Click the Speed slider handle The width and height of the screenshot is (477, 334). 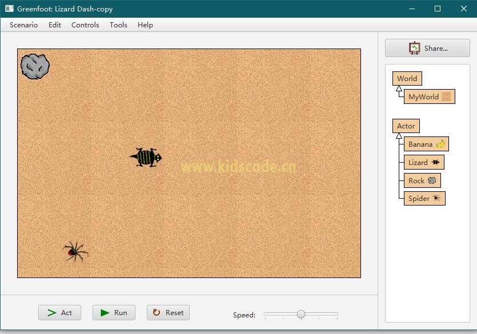[301, 314]
